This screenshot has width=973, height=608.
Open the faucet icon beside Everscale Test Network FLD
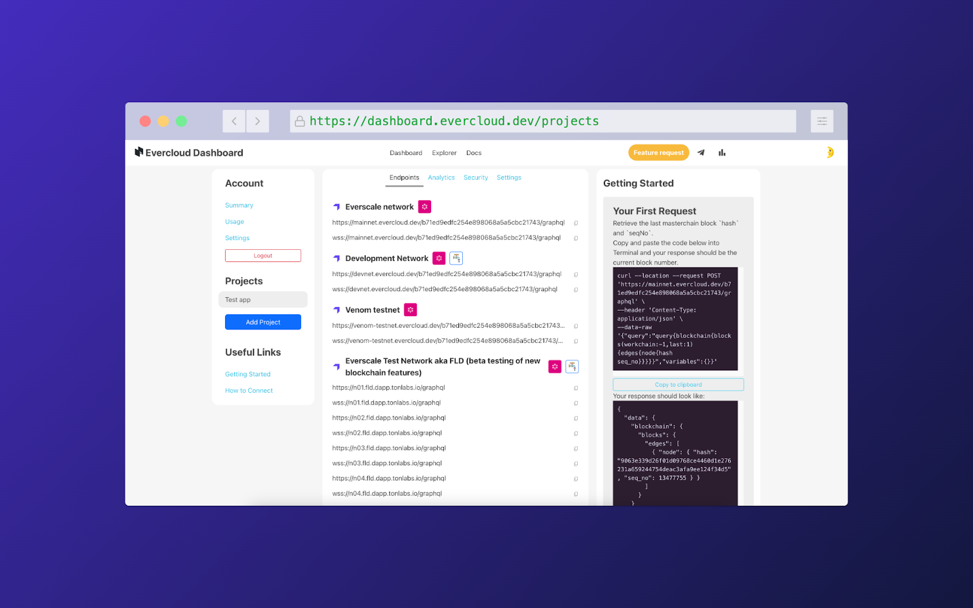click(572, 367)
